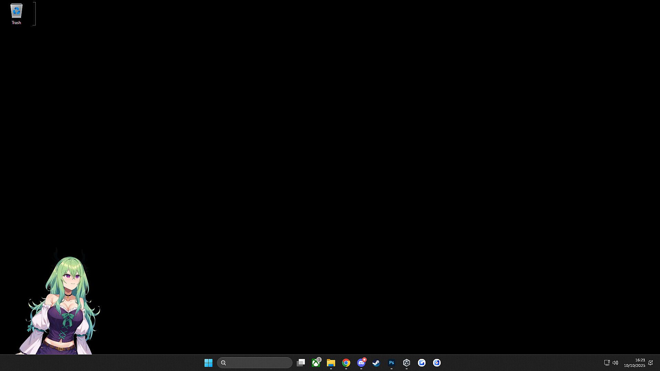This screenshot has height=371, width=660.
Task: Open the do-not-disturb notification bell
Action: pyautogui.click(x=650, y=363)
